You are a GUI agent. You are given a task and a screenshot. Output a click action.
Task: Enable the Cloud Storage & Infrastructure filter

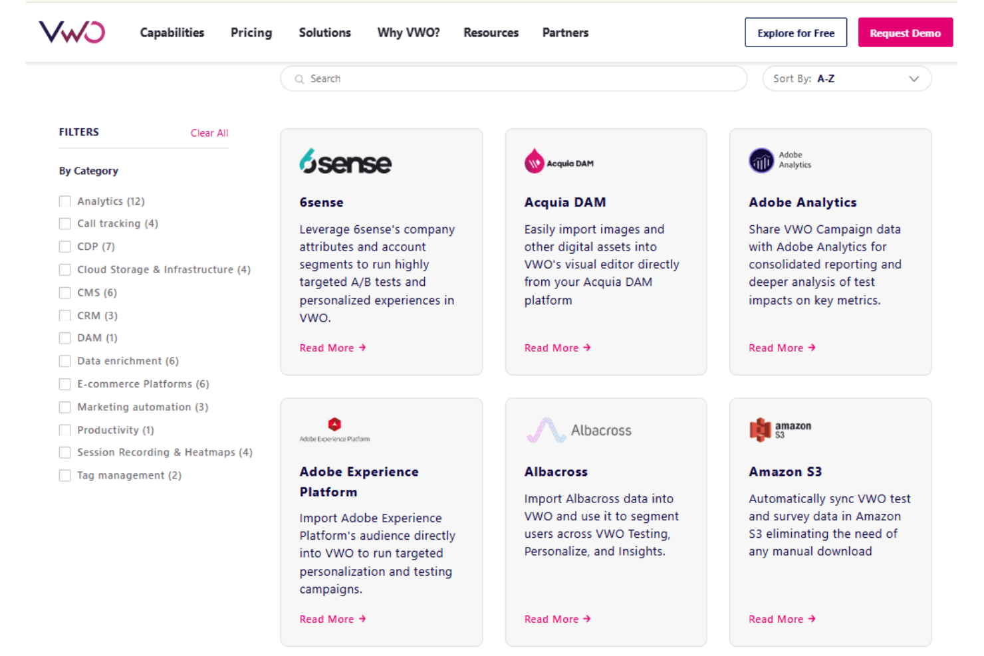coord(64,270)
